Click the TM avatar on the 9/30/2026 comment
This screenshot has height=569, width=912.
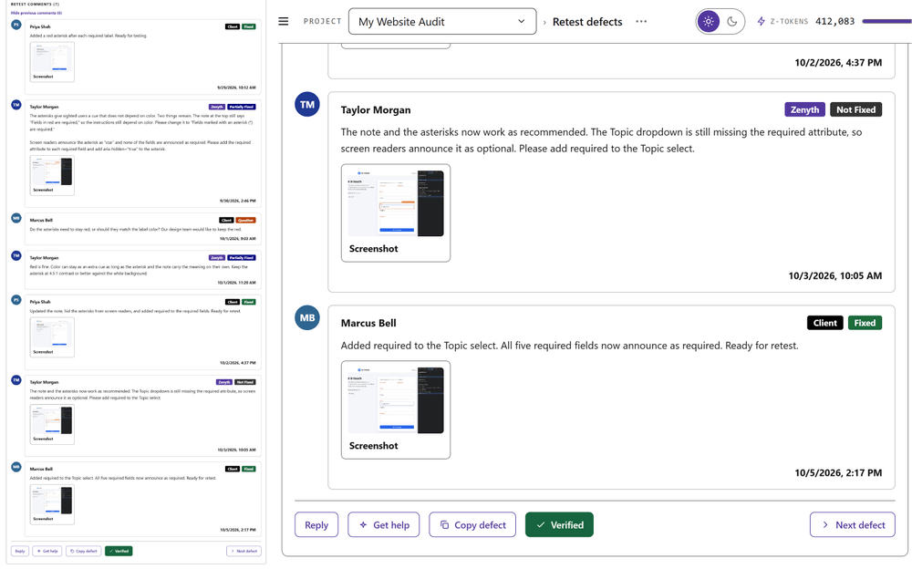16,105
